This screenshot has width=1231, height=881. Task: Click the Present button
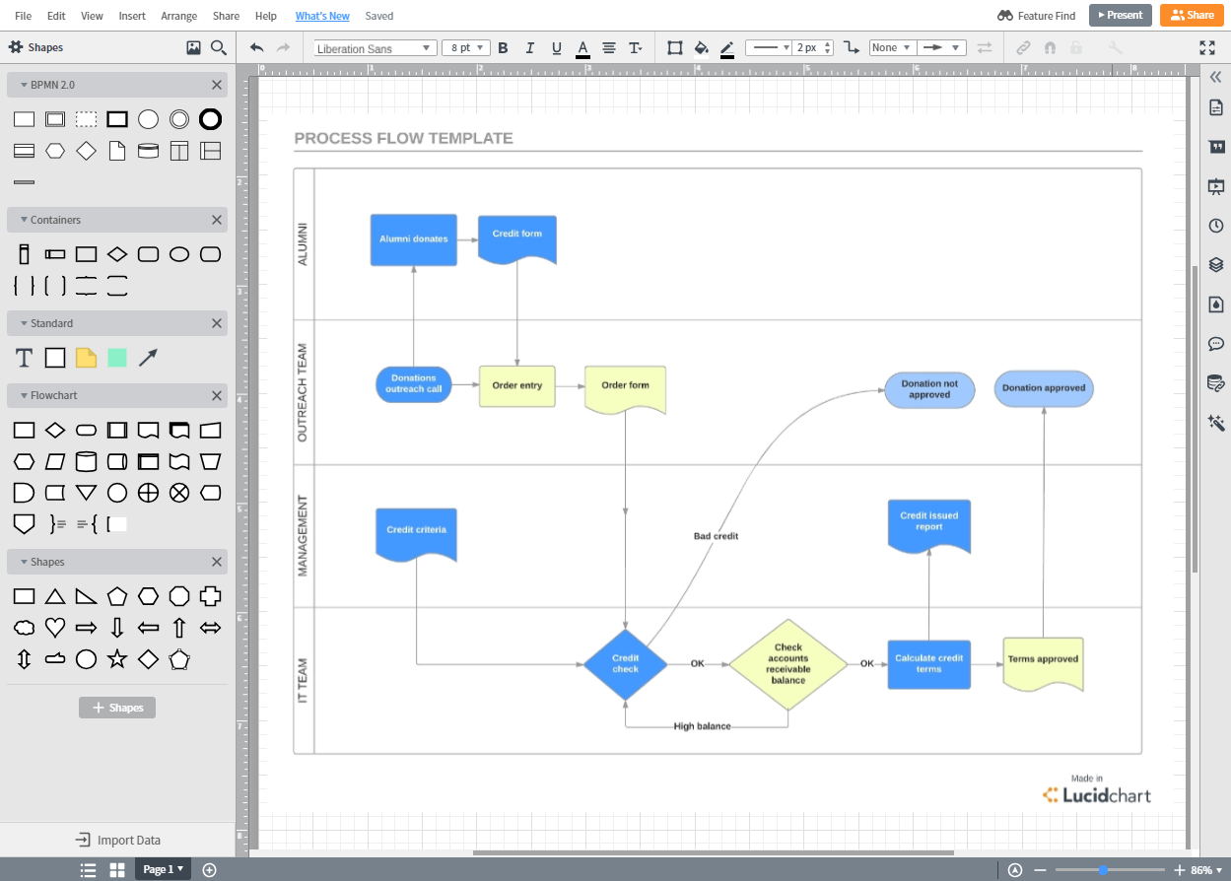[1121, 15]
